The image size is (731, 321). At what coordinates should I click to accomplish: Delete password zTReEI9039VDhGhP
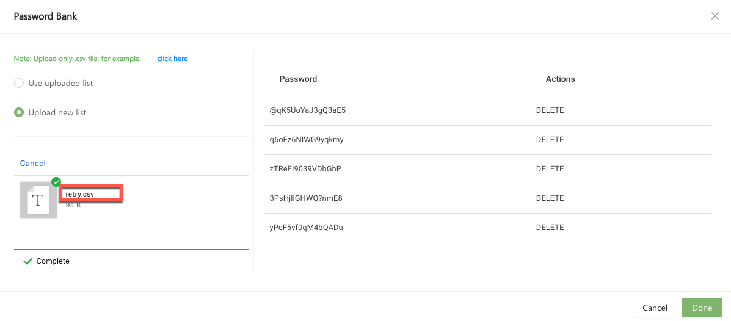pyautogui.click(x=550, y=169)
